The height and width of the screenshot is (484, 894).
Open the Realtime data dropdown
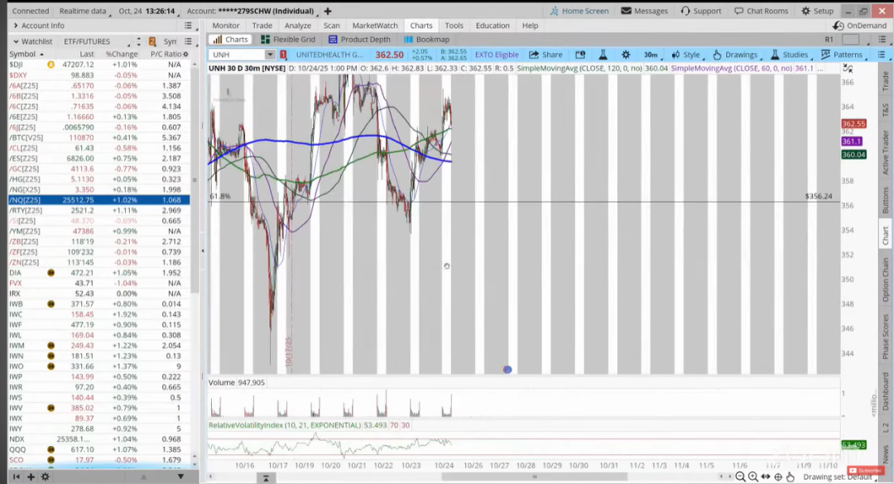click(x=84, y=11)
